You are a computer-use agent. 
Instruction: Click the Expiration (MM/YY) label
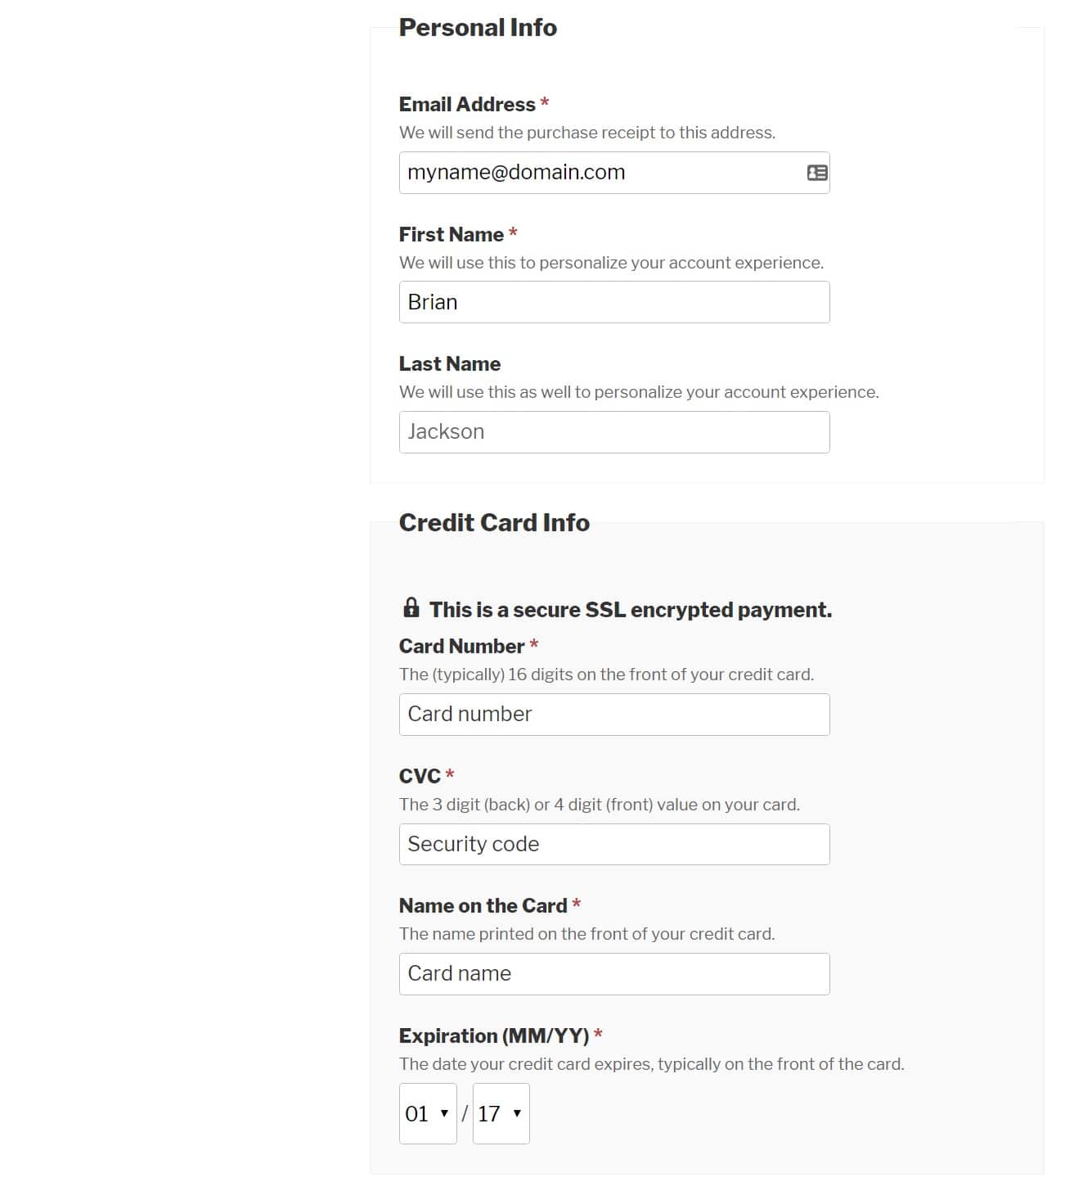coord(494,1035)
